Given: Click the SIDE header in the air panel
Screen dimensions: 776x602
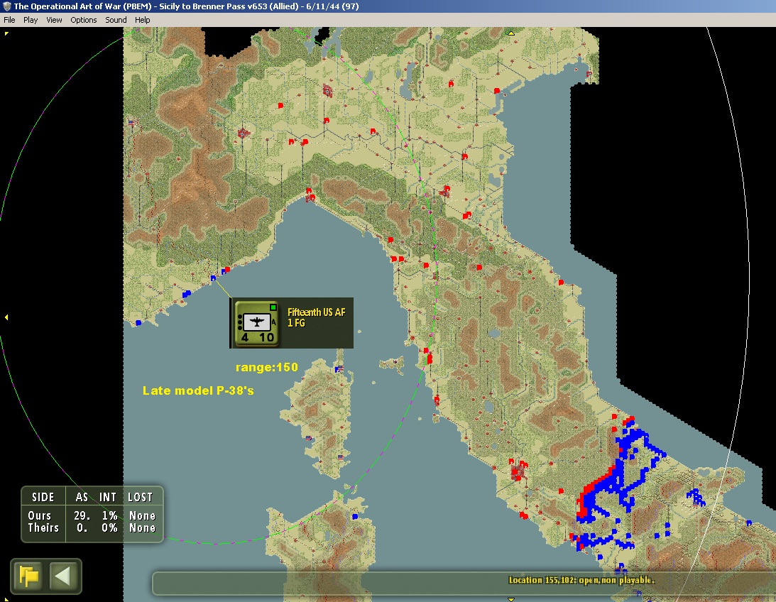Looking at the screenshot, I should click(43, 497).
